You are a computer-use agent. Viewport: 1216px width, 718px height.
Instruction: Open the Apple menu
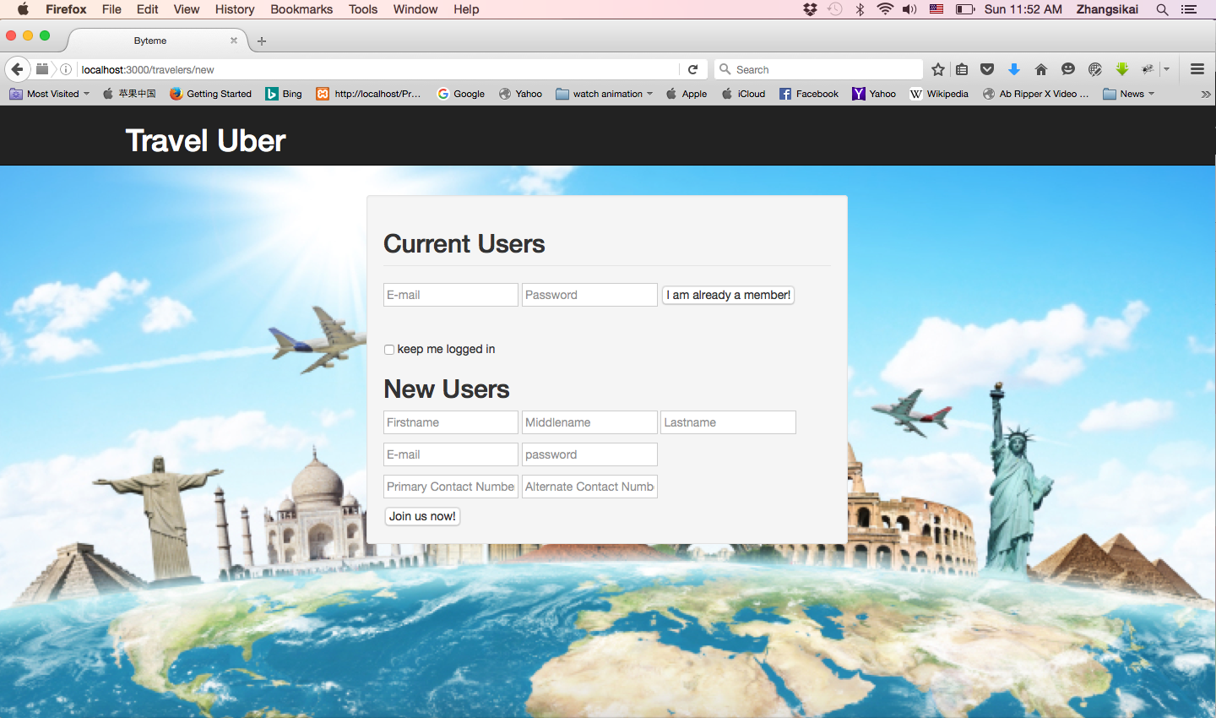[x=23, y=9]
